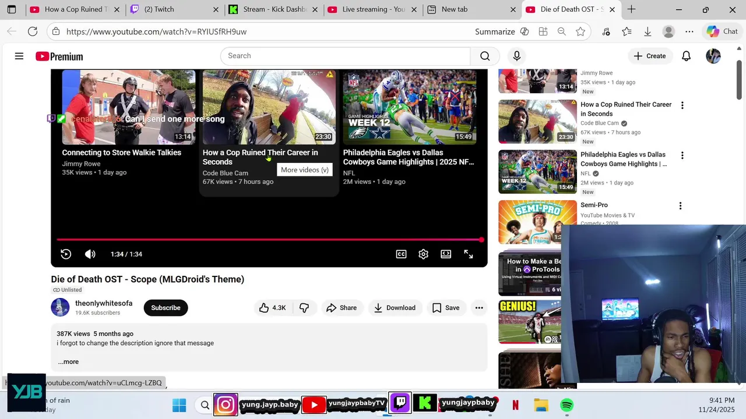Viewport: 746px width, 419px height.
Task: Open sidebar Philadelphia Eagles vs Dallas Cowboys title
Action: click(x=624, y=159)
